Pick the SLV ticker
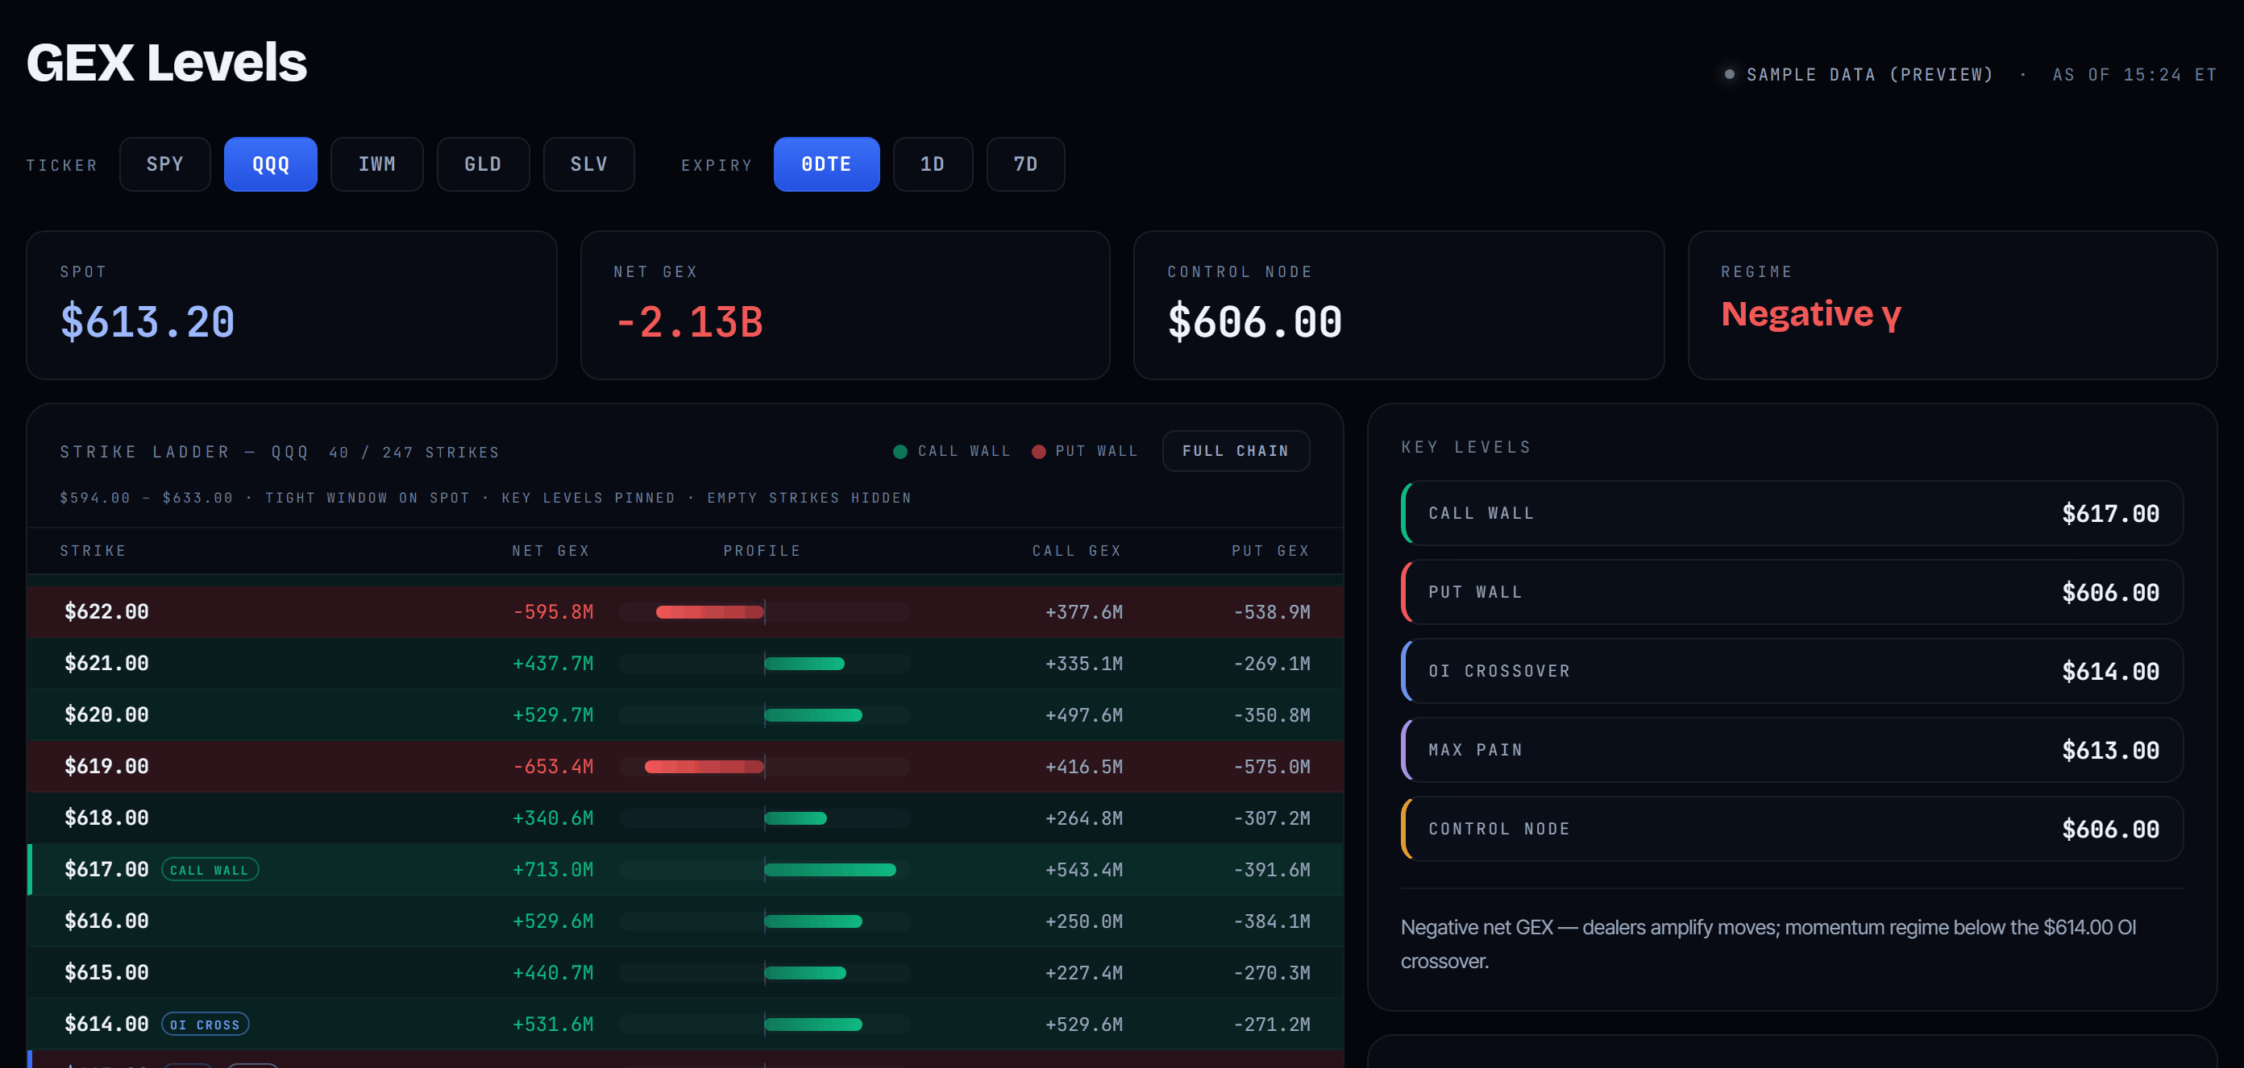Viewport: 2244px width, 1068px height. (x=589, y=164)
